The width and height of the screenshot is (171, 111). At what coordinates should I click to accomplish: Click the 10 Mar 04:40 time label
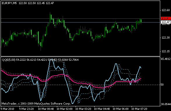click(x=102, y=109)
